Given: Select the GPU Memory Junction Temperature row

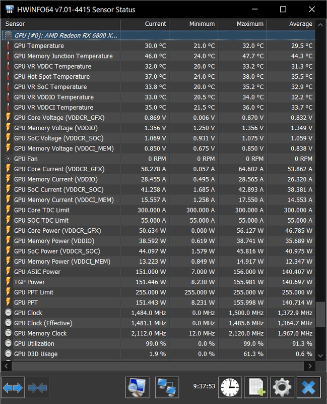Looking at the screenshot, I should (159, 56).
